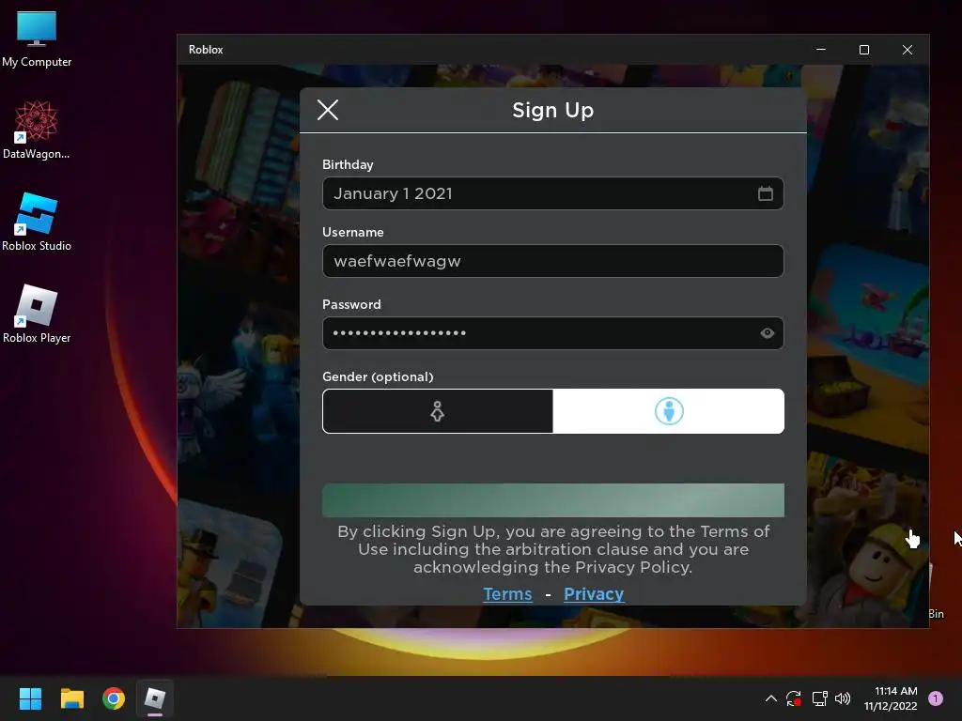Select the Roblox Player desktop shortcut
Viewport: 962px width, 721px height.
37,314
